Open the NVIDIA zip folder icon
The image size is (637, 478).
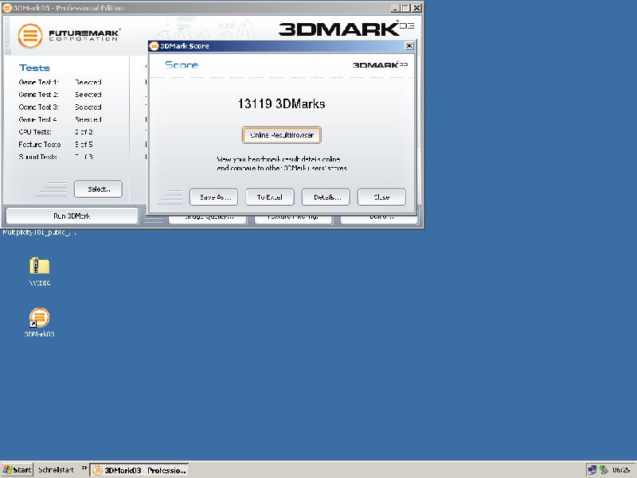[x=39, y=266]
